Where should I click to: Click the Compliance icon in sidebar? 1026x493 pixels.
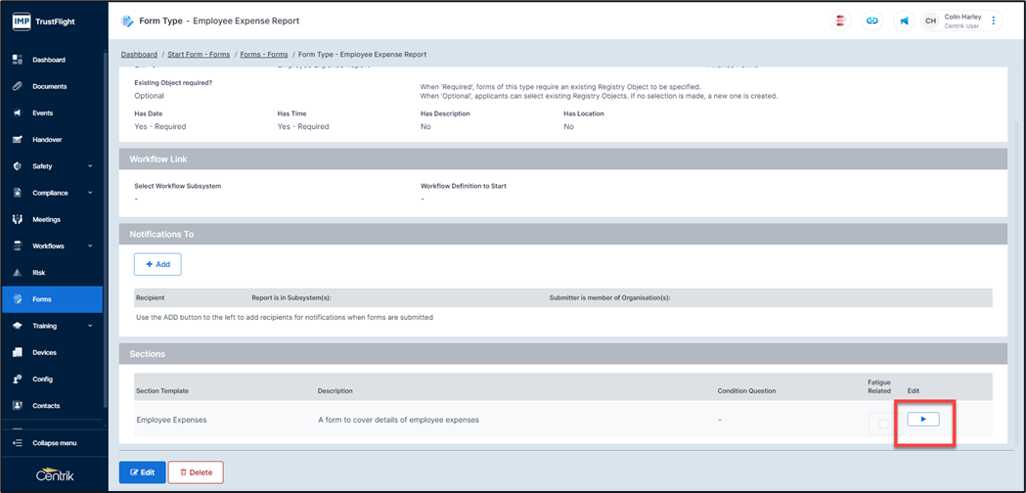click(18, 193)
